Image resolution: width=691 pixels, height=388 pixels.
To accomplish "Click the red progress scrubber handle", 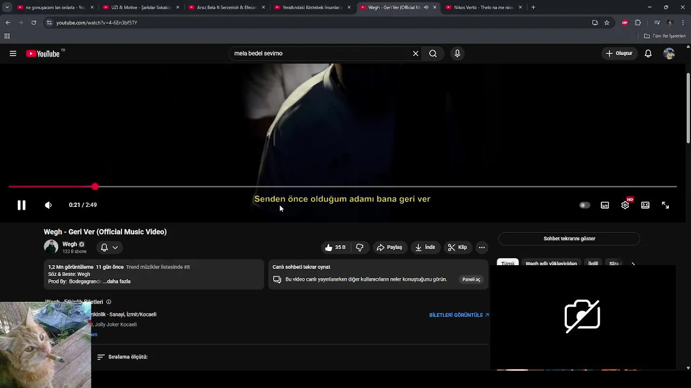I will 95,186.
